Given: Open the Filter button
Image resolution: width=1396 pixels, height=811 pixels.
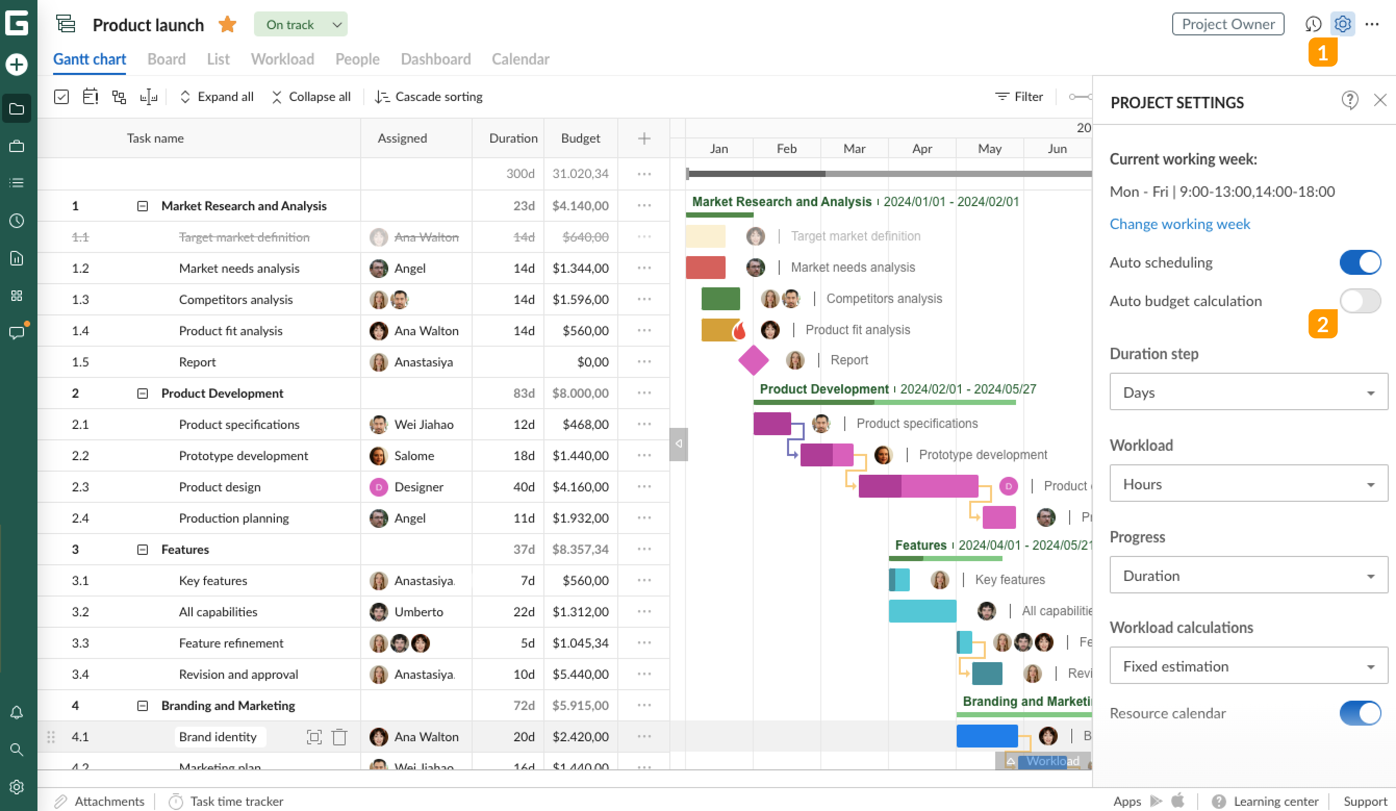Looking at the screenshot, I should [x=1019, y=96].
